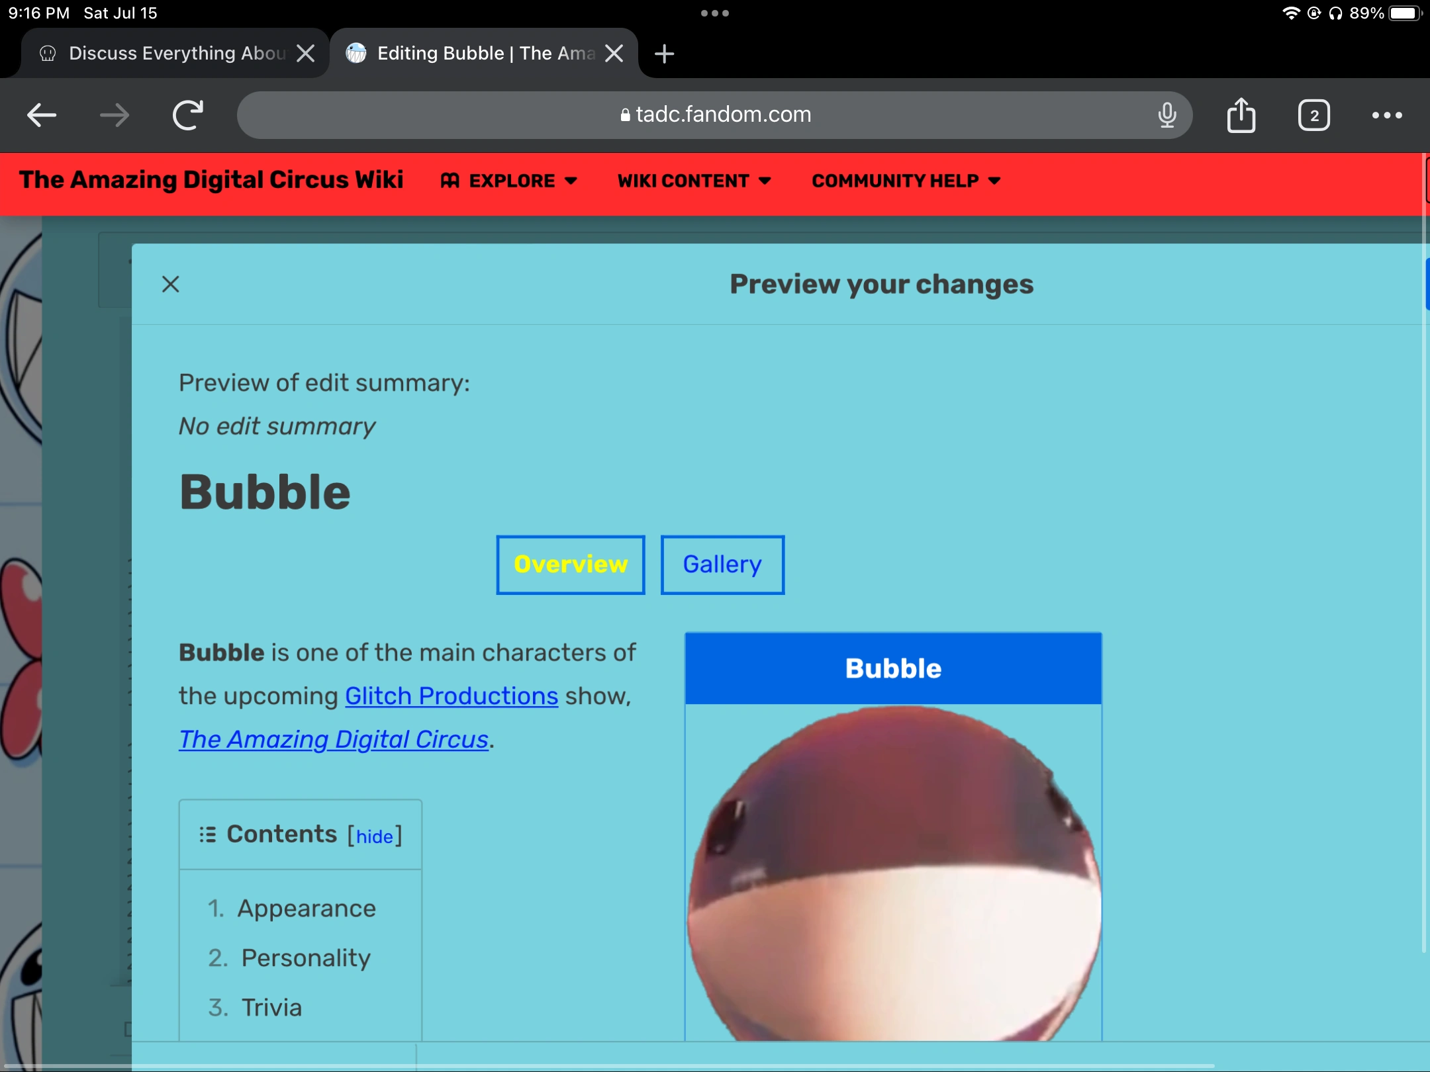Switch to the Gallery tab

pos(722,564)
